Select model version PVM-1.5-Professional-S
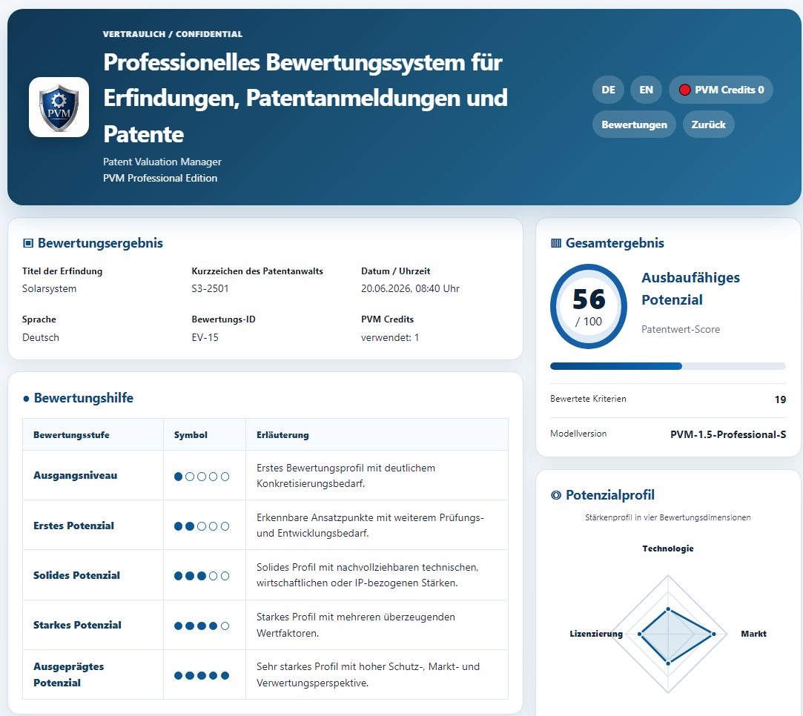The height and width of the screenshot is (716, 803). [x=727, y=434]
